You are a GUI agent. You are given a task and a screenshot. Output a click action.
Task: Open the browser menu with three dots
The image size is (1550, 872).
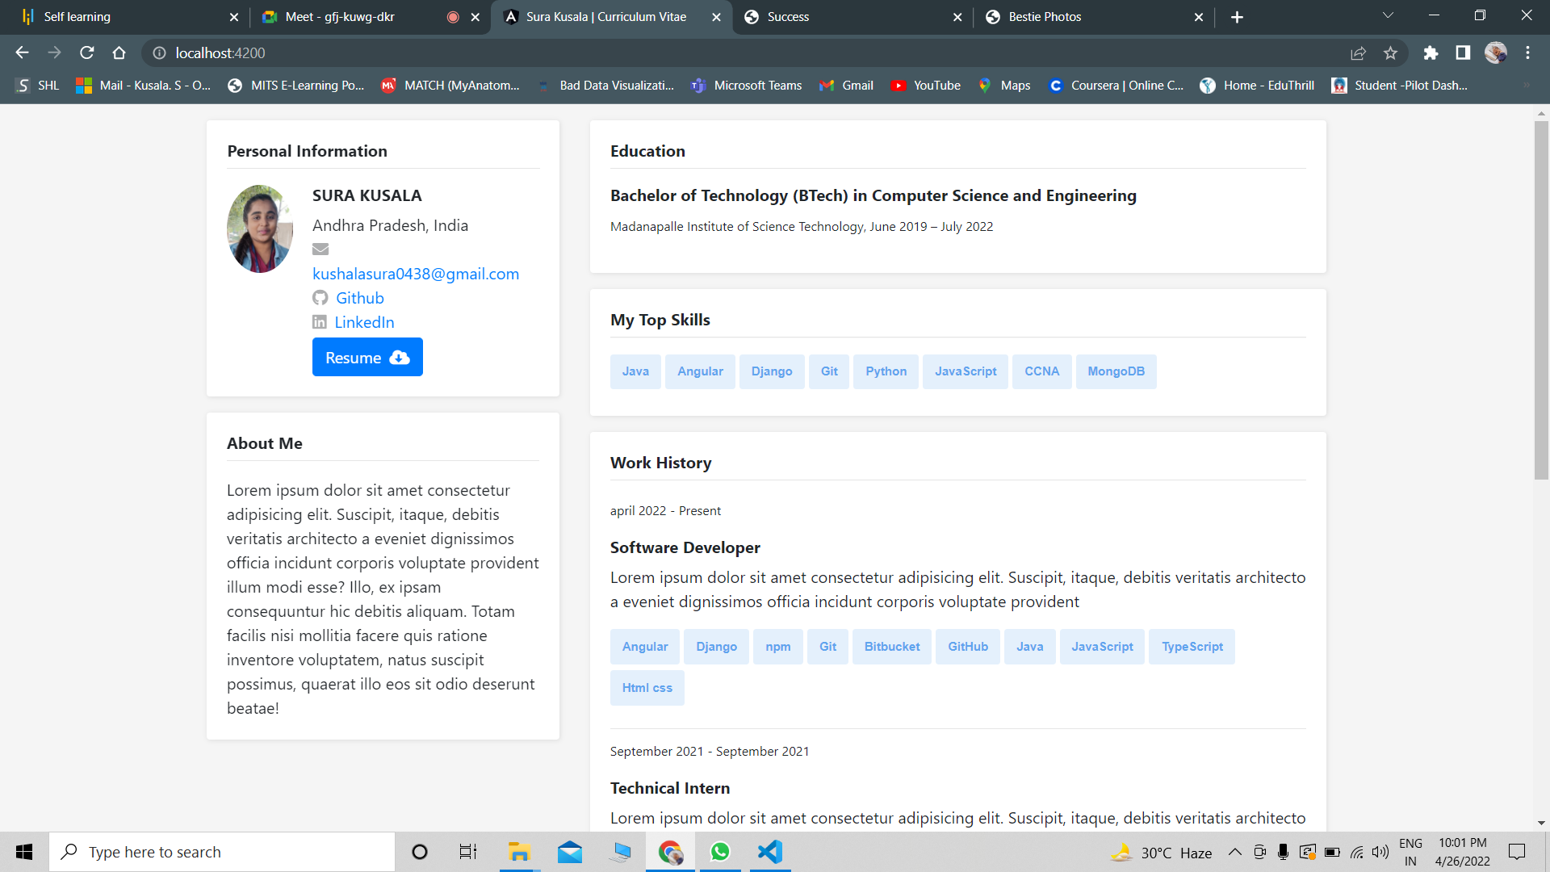coord(1527,52)
